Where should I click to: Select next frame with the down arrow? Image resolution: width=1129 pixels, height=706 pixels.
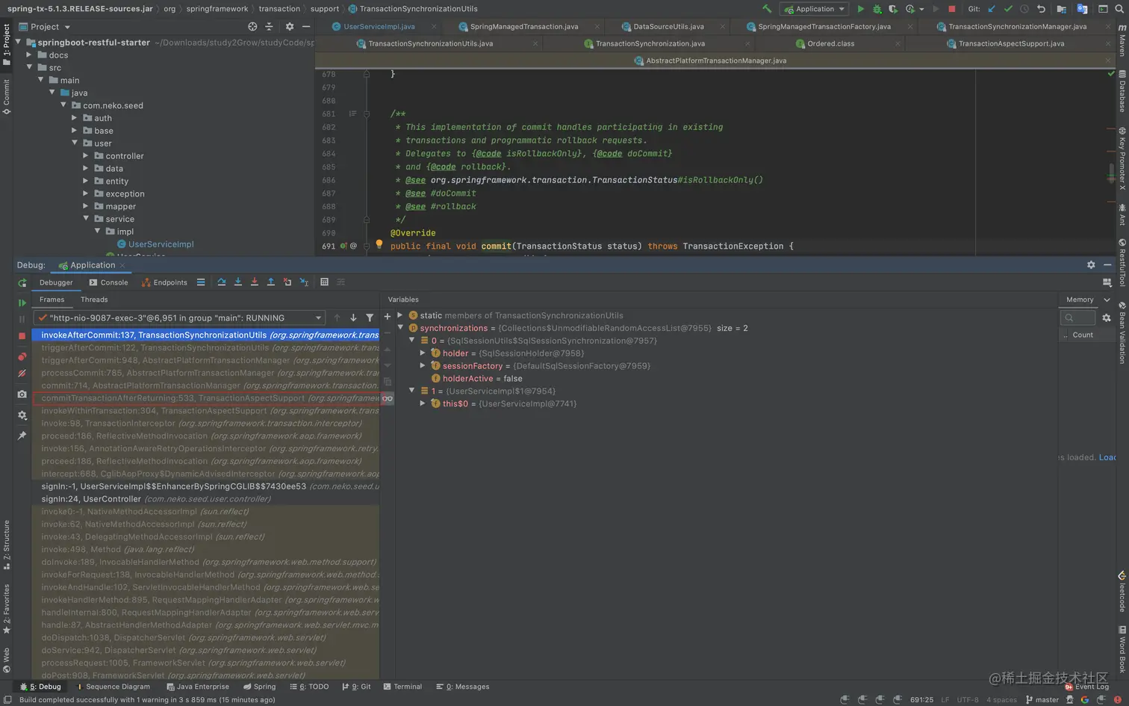[x=353, y=318]
